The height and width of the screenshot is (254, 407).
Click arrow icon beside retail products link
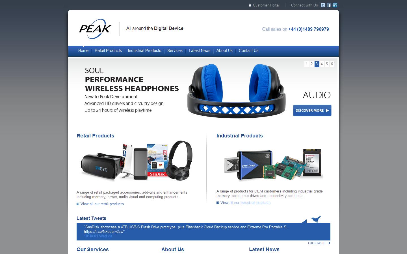tap(78, 204)
